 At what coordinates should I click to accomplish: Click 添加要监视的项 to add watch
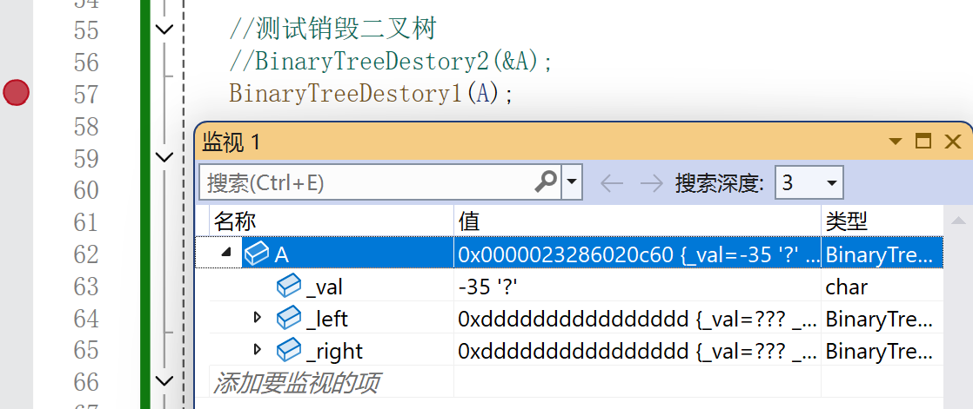tap(297, 382)
